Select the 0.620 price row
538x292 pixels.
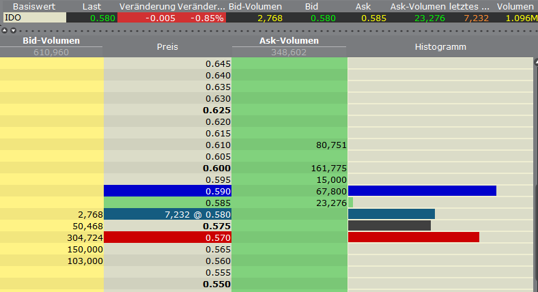[x=168, y=121]
